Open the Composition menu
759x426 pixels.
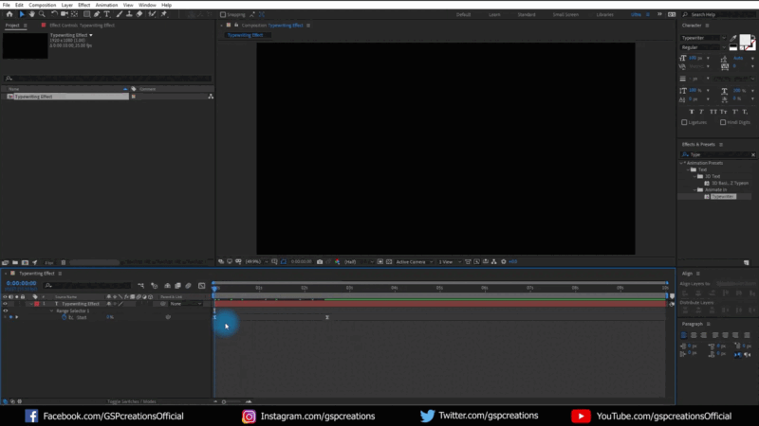pyautogui.click(x=42, y=5)
